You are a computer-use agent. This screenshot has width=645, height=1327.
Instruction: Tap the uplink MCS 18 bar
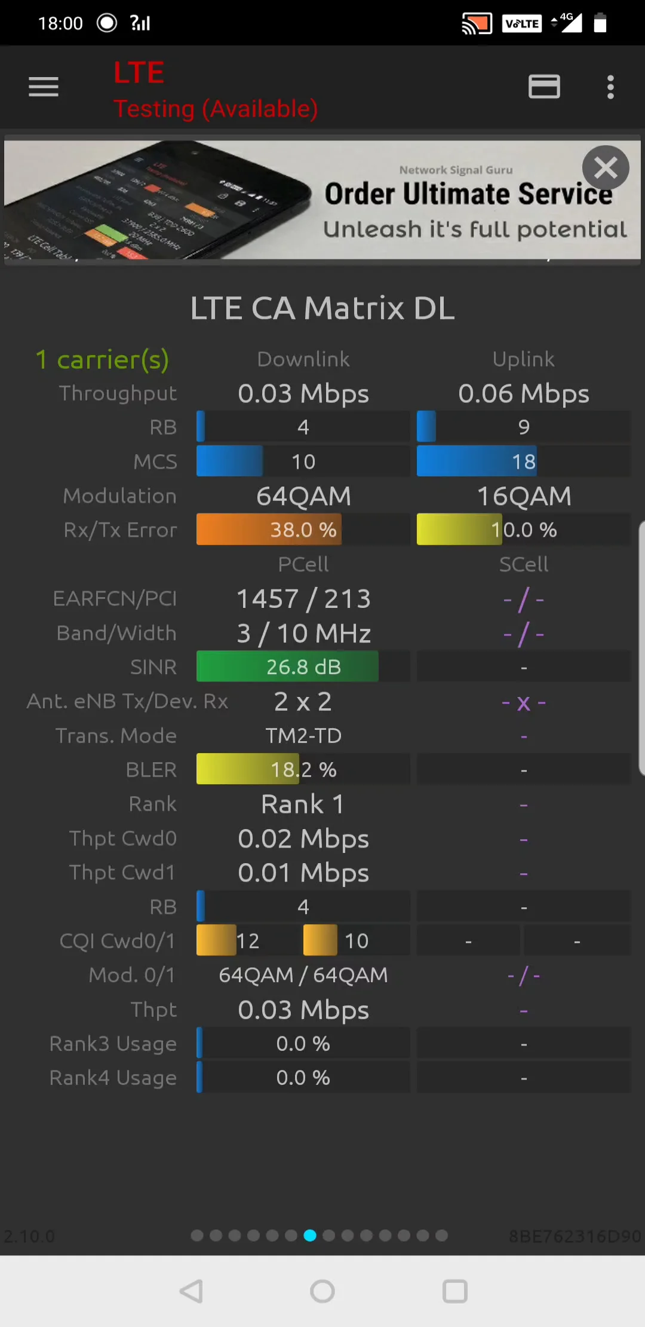click(477, 461)
